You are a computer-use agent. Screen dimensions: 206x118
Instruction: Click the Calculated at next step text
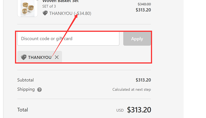click(x=132, y=90)
